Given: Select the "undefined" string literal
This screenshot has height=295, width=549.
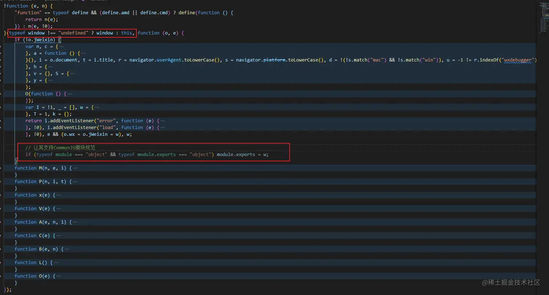Looking at the screenshot, I should (73, 33).
